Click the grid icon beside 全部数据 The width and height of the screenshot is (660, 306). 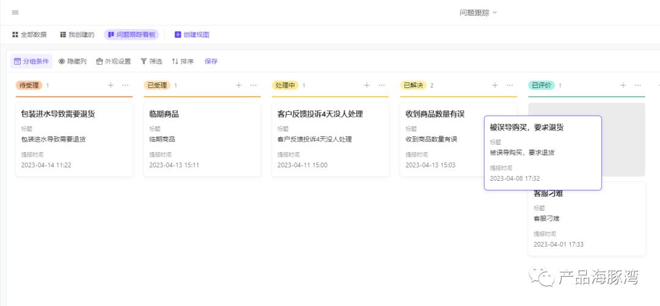15,35
